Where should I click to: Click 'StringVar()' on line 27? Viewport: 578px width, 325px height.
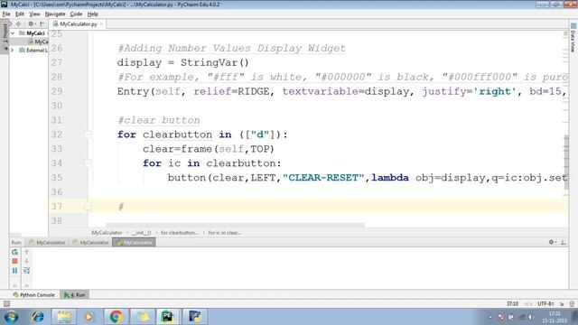(215, 62)
